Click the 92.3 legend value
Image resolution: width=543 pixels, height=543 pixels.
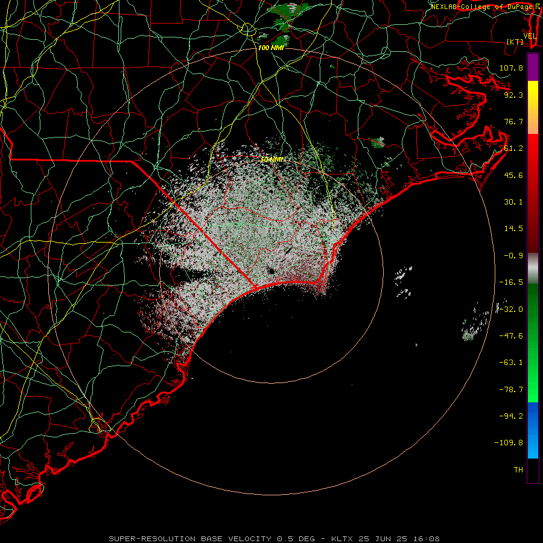(x=513, y=95)
